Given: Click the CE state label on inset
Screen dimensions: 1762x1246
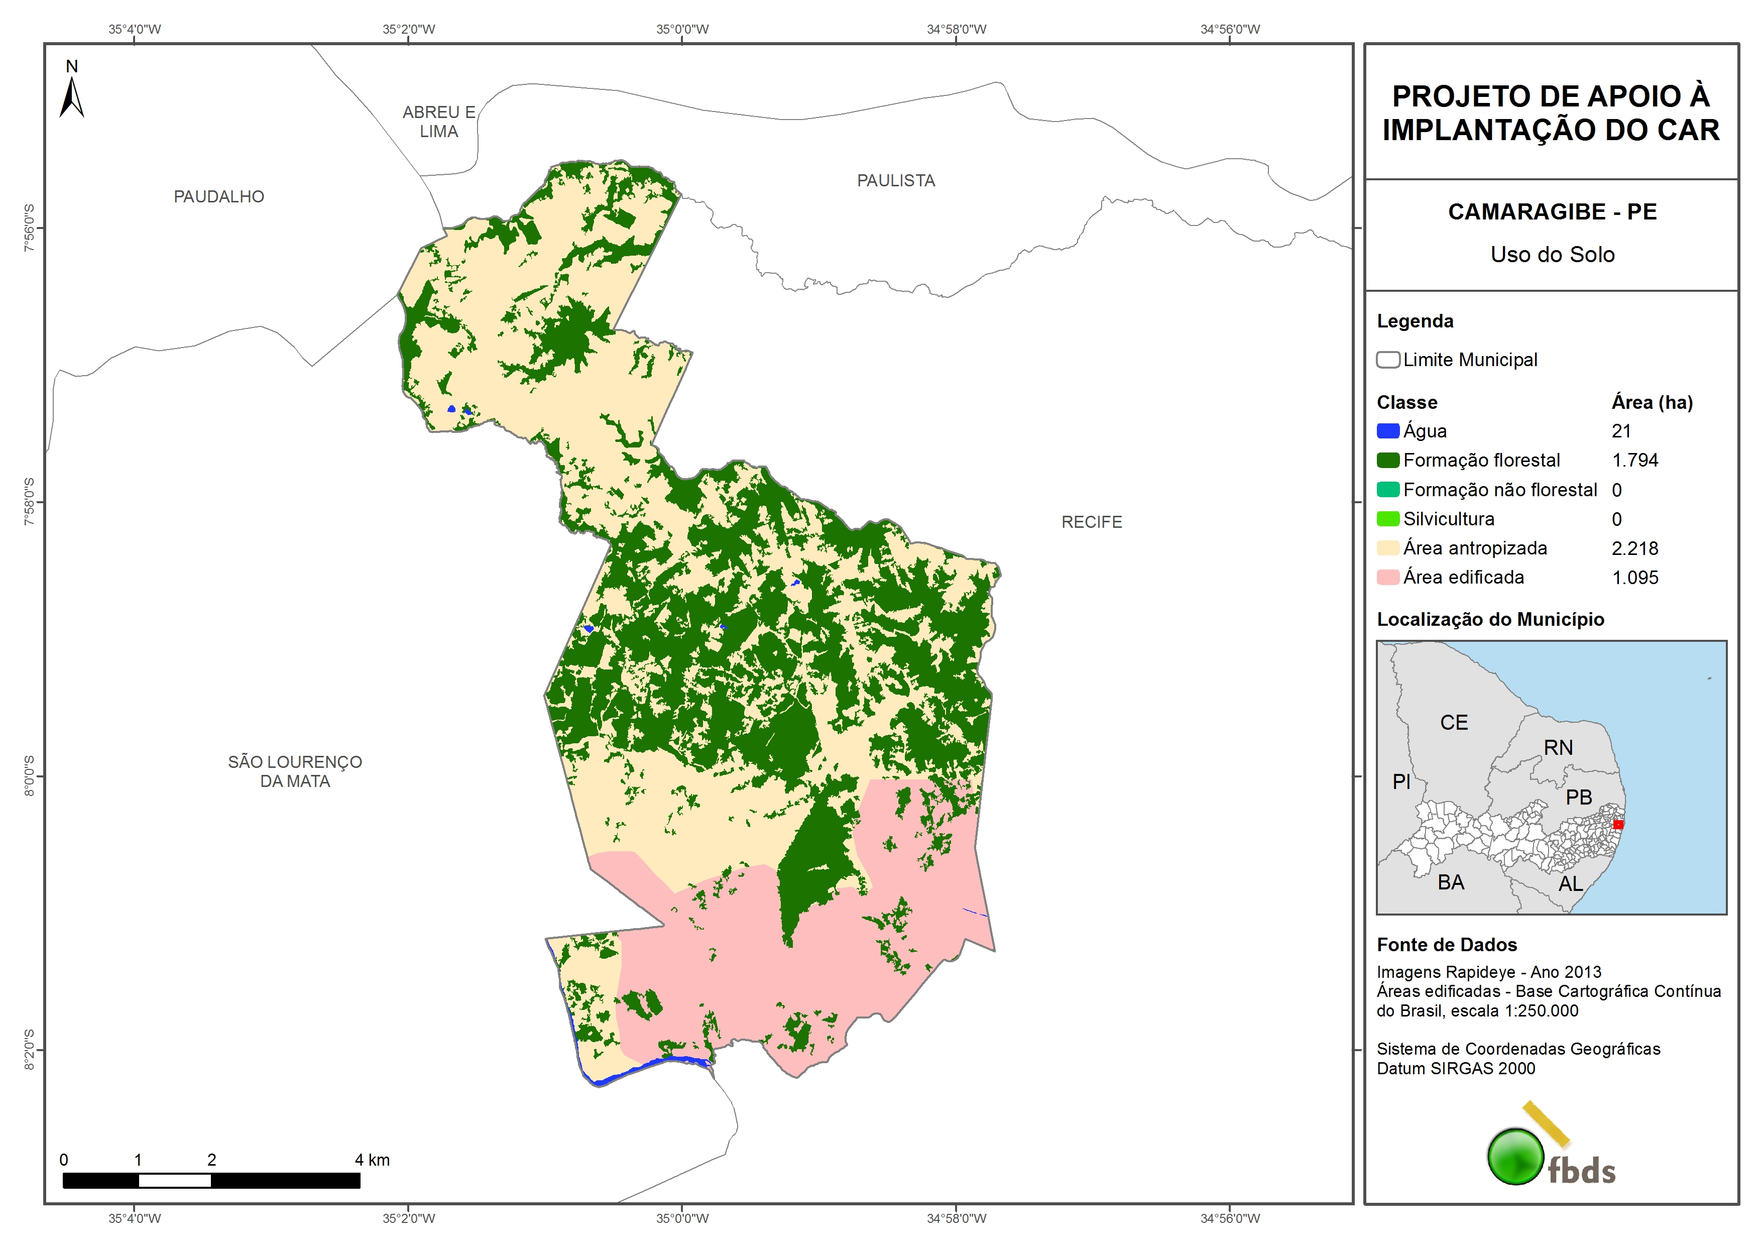Looking at the screenshot, I should [x=1454, y=722].
